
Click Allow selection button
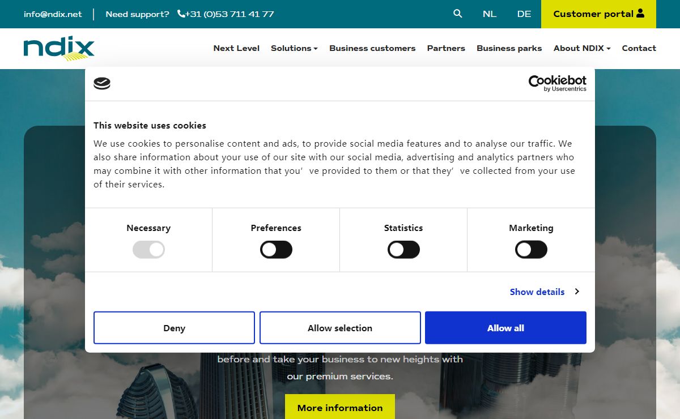340,328
